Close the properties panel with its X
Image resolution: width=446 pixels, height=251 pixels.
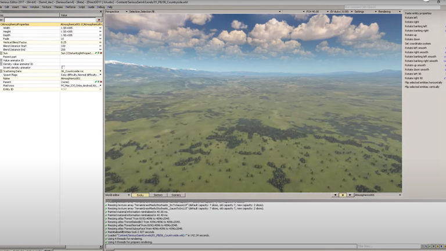pyautogui.click(x=100, y=12)
